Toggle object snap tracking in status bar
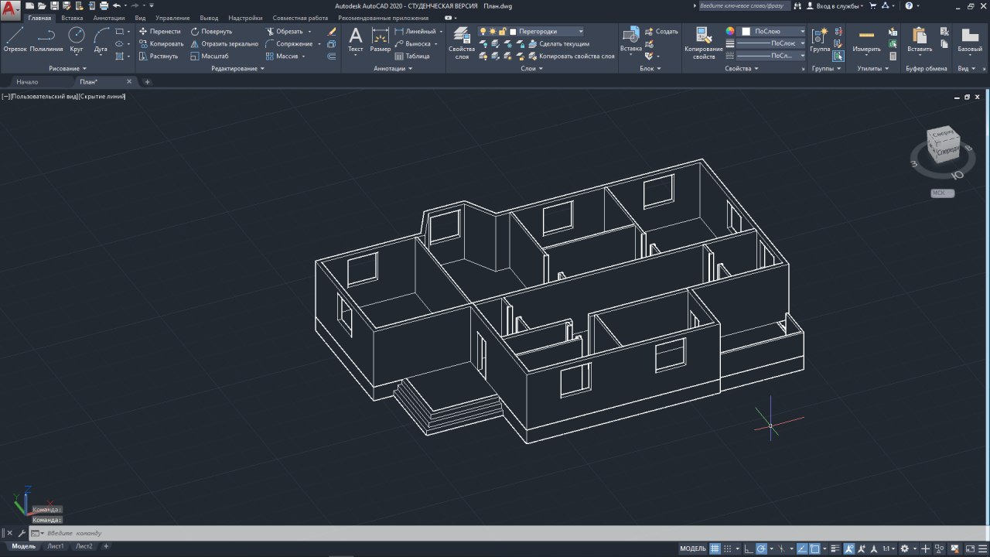This screenshot has height=557, width=990. 801,548
